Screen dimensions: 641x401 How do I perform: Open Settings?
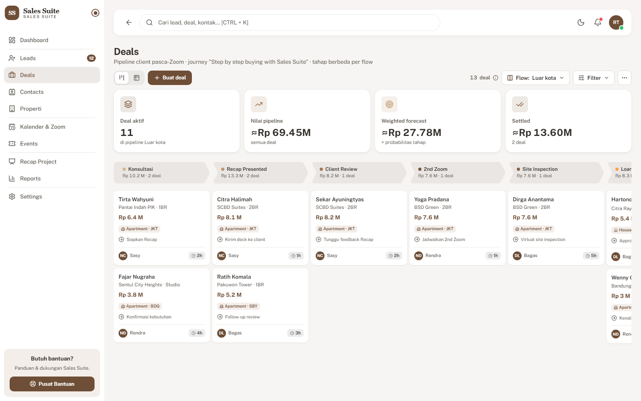(x=52, y=196)
